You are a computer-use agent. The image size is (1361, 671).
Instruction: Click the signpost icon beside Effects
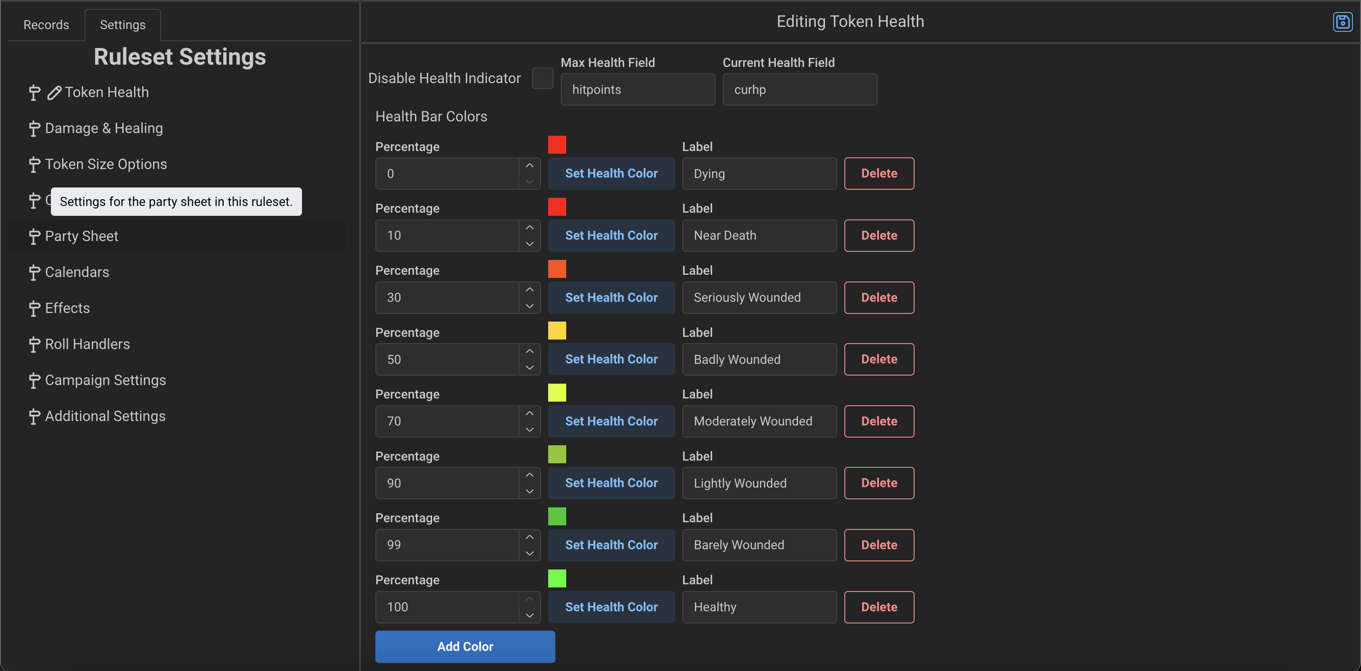(x=34, y=308)
